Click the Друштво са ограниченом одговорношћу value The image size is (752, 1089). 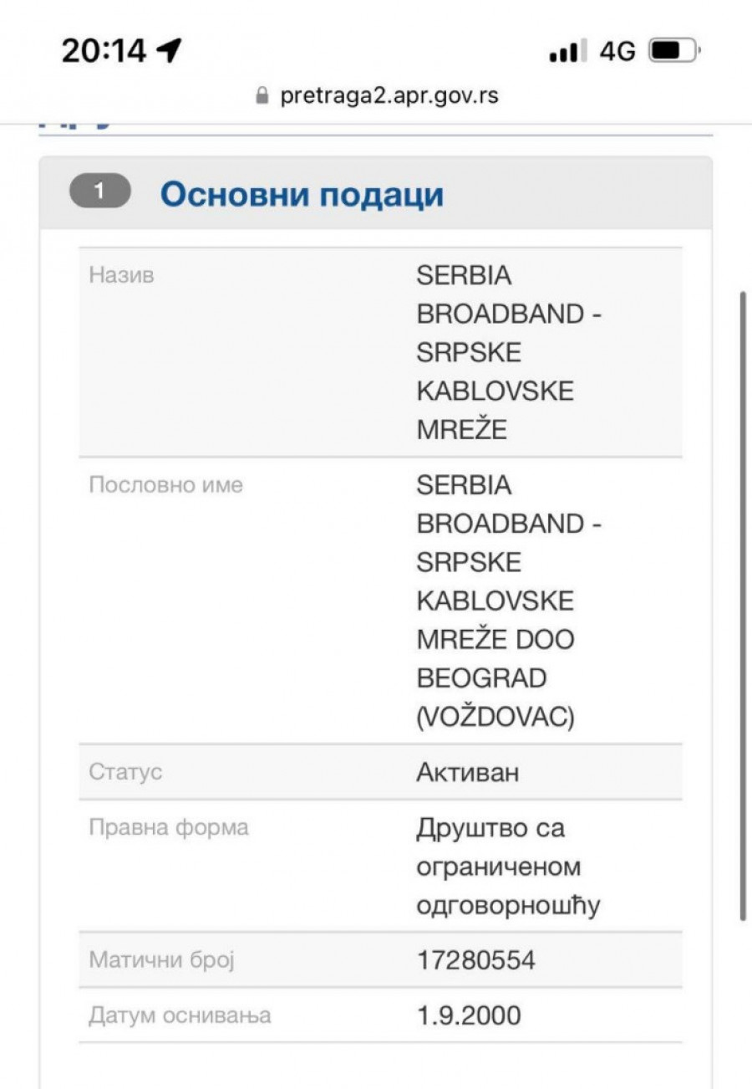508,867
